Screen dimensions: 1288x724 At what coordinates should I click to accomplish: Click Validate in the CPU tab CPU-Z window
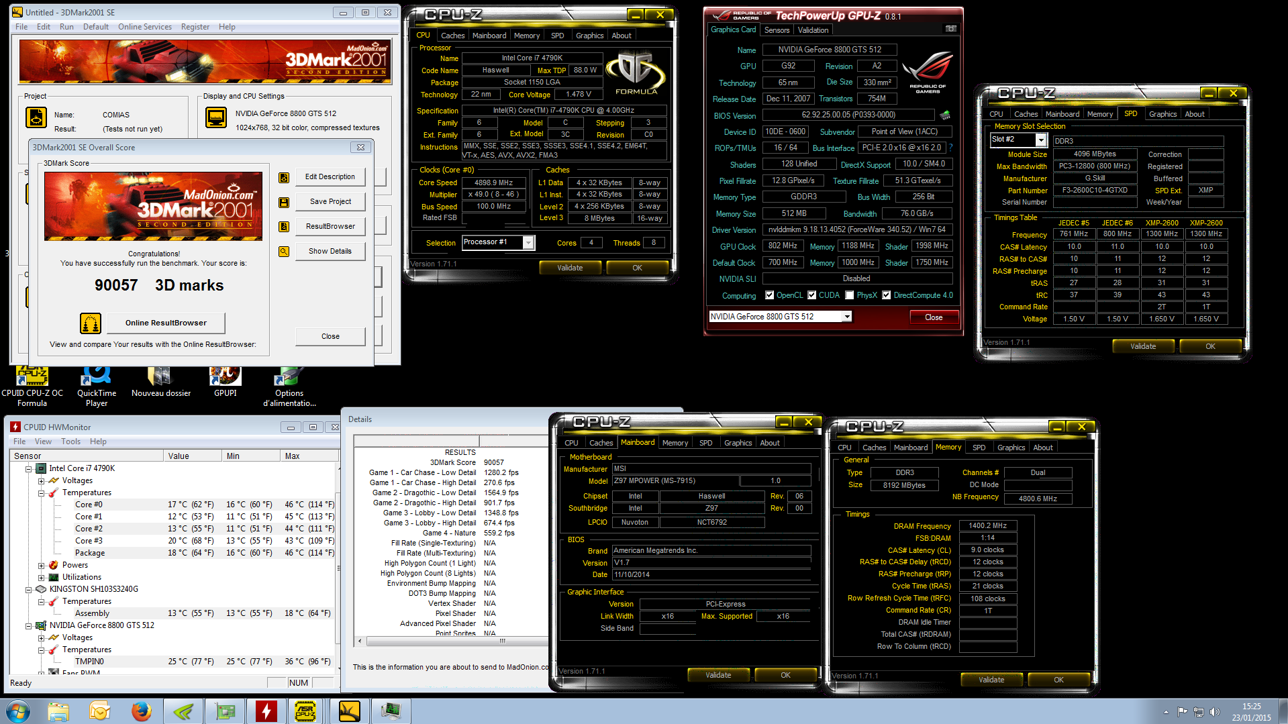[x=570, y=268]
